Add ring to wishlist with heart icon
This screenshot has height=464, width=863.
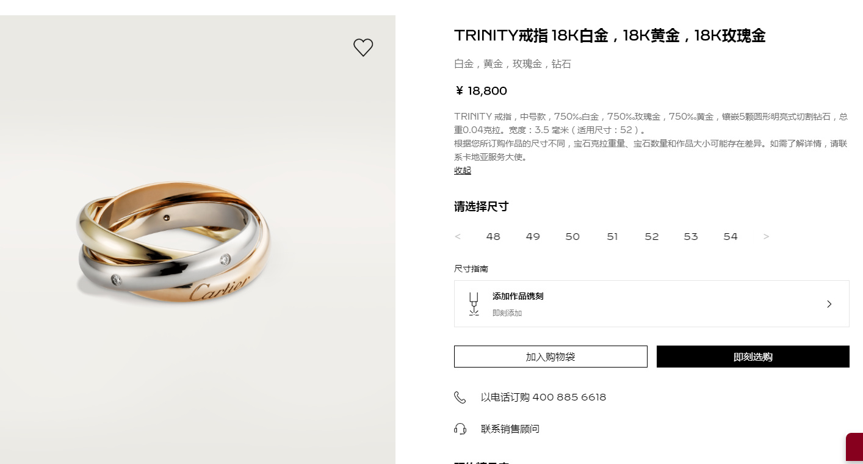click(x=363, y=48)
